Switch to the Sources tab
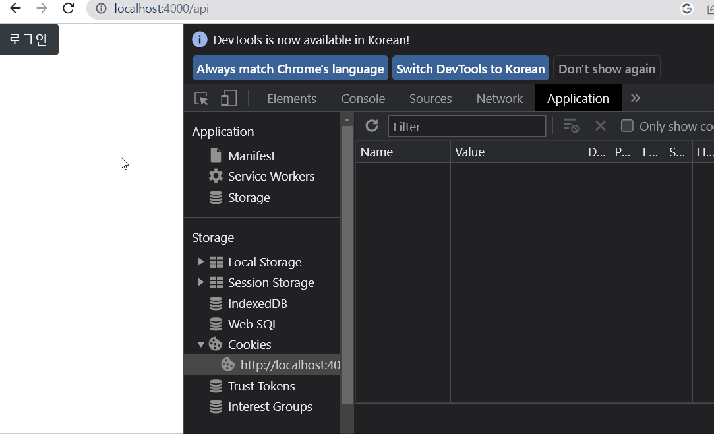Image resolution: width=714 pixels, height=434 pixels. pos(431,98)
